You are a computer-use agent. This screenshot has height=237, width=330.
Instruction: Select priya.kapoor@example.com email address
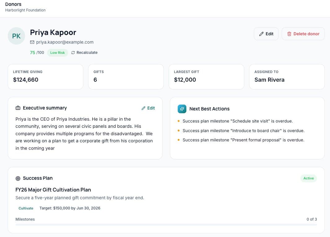(x=65, y=42)
